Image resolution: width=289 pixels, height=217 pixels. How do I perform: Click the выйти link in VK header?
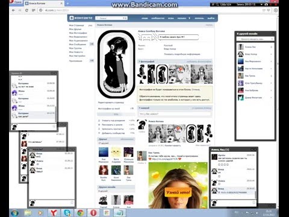pyautogui.click(x=211, y=18)
